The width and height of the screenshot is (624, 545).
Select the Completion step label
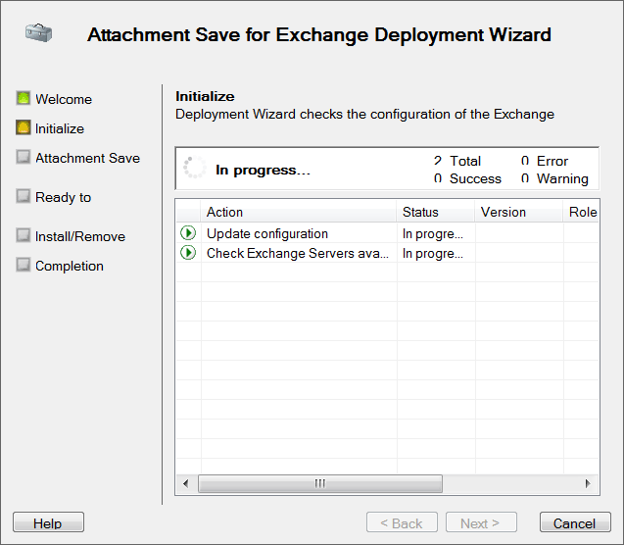coord(70,266)
